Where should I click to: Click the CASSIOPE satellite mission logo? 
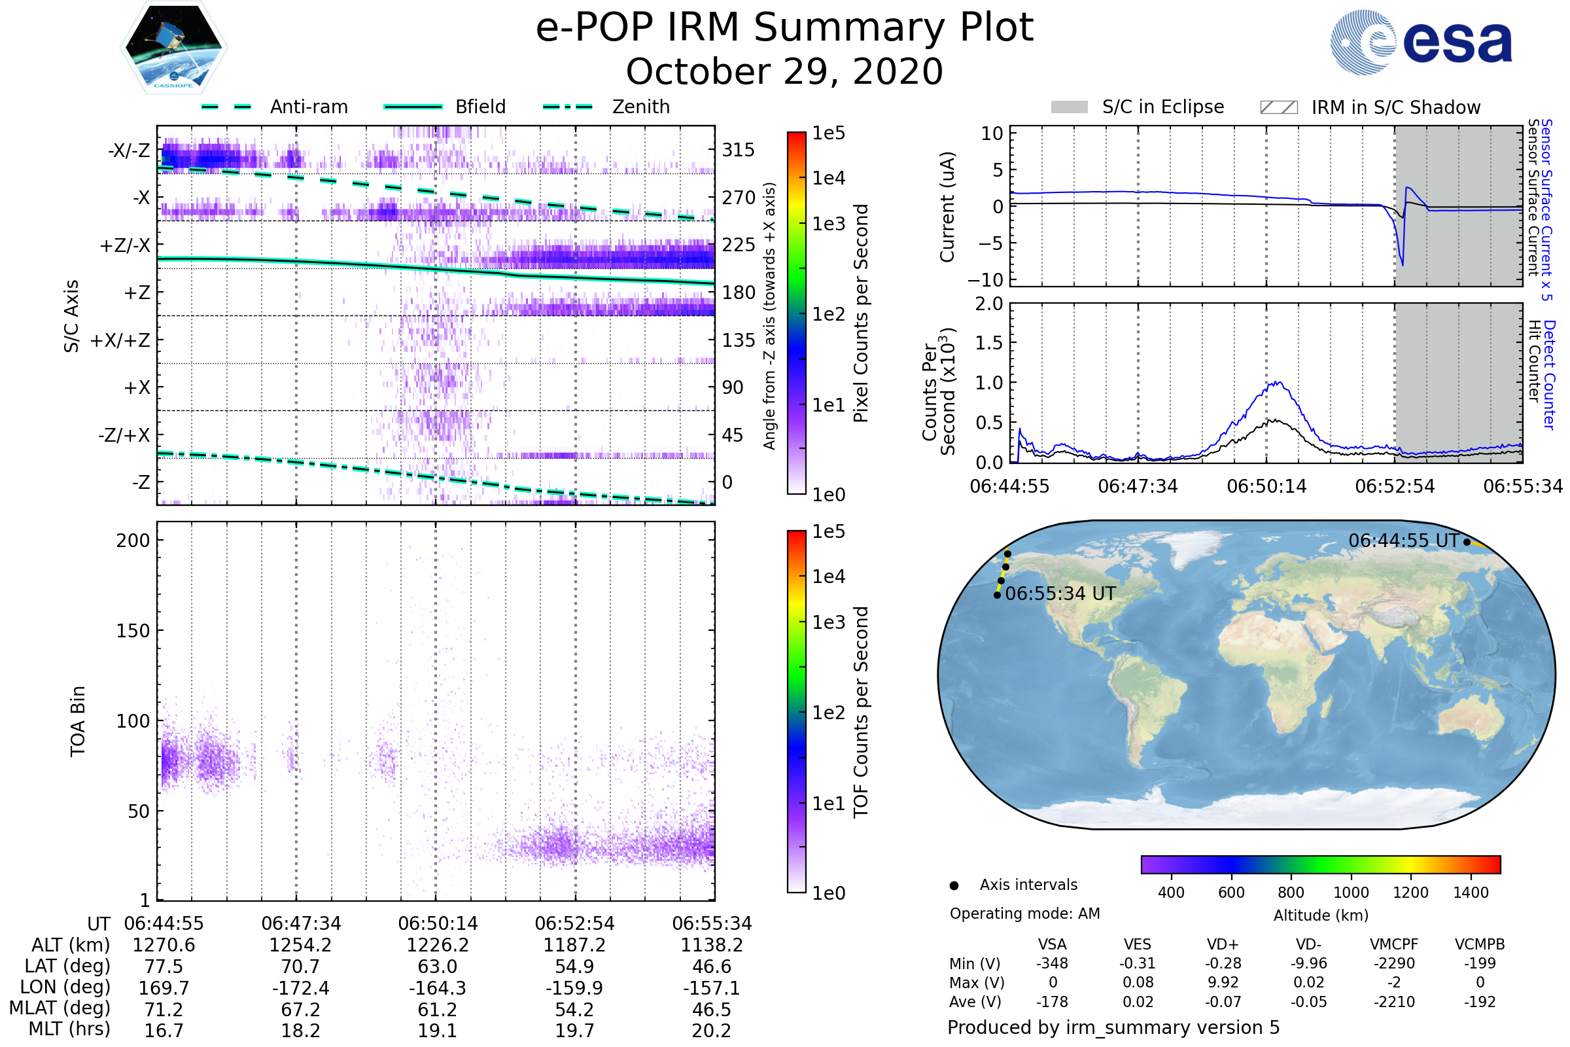(x=173, y=48)
